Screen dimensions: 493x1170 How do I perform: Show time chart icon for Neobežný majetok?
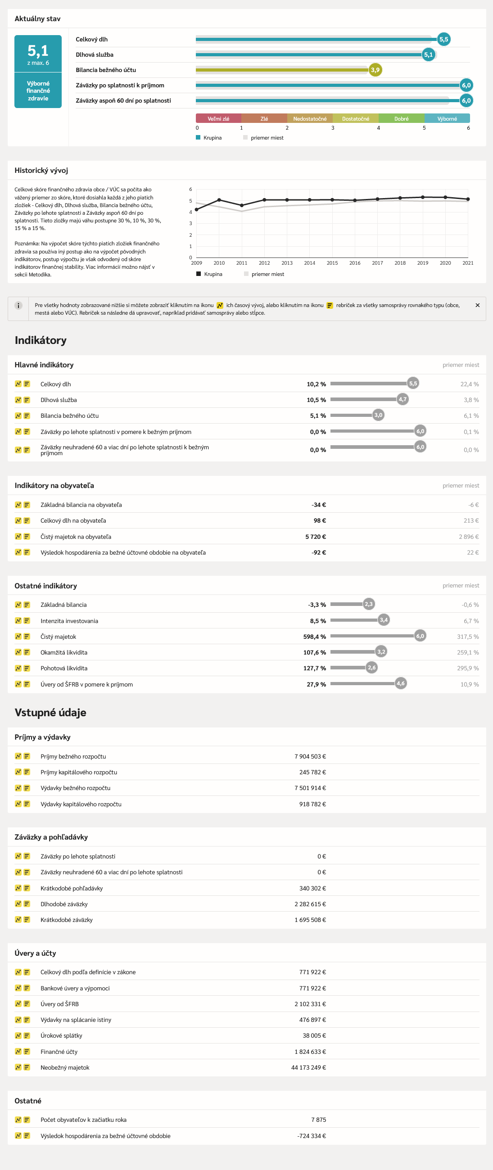tap(18, 1067)
